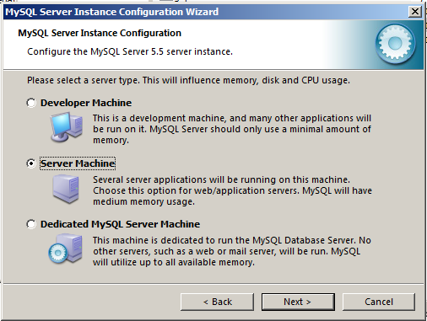The height and width of the screenshot is (321, 427).
Task: Click the wizard title bar text
Action: point(112,12)
